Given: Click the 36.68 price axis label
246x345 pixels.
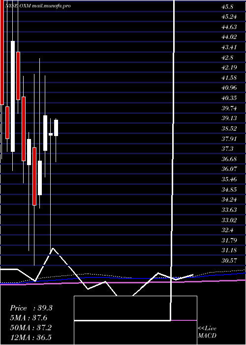Looking at the screenshot, I should coord(229,159).
